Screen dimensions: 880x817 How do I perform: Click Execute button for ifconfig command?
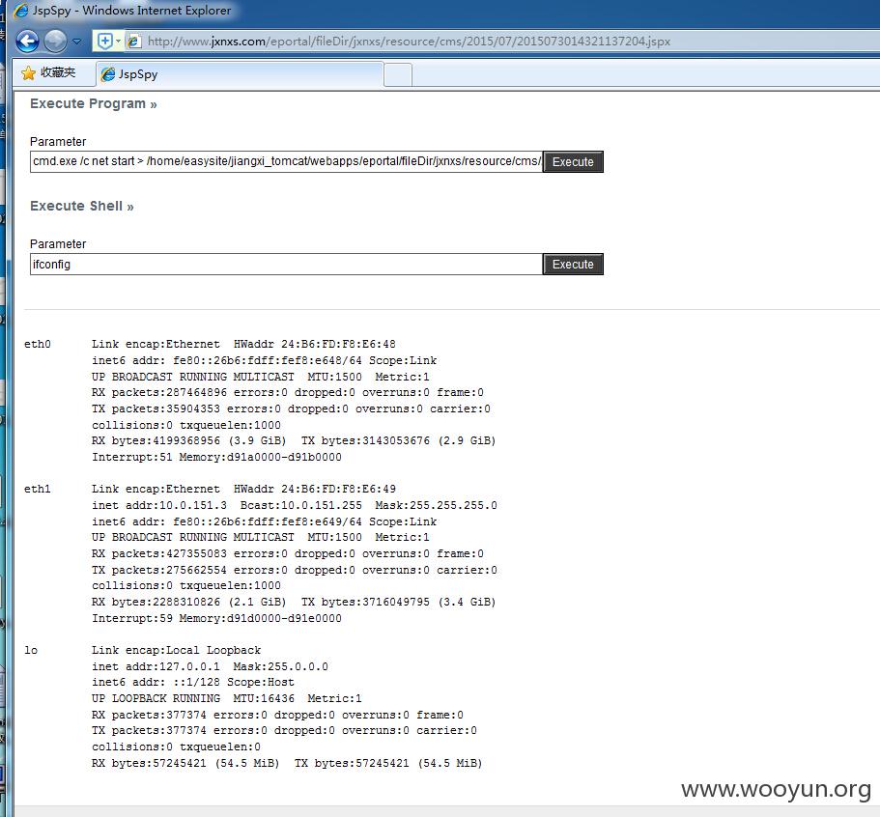click(x=573, y=265)
